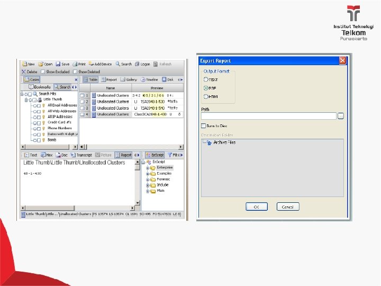381x286 pixels.
Task: Switch to the Table view tab
Action: (x=90, y=79)
